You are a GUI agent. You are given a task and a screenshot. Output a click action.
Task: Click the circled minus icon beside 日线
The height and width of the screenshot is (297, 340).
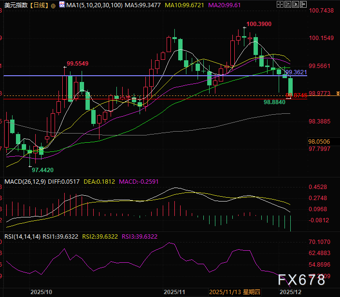pos(53,6)
